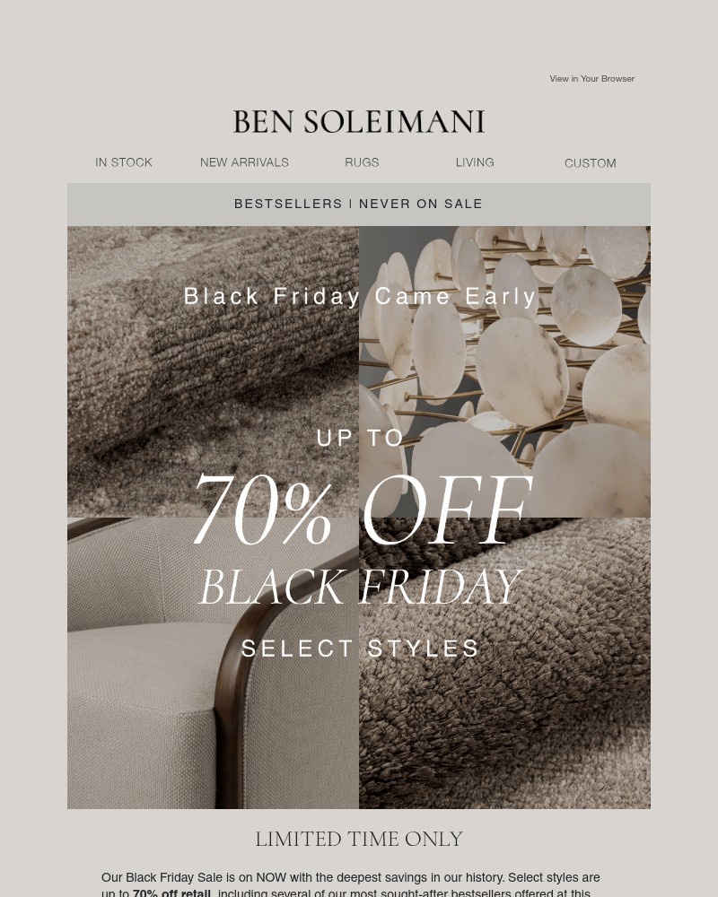The height and width of the screenshot is (897, 718).
Task: Click the Ben Soleimani logo
Action: (x=359, y=120)
